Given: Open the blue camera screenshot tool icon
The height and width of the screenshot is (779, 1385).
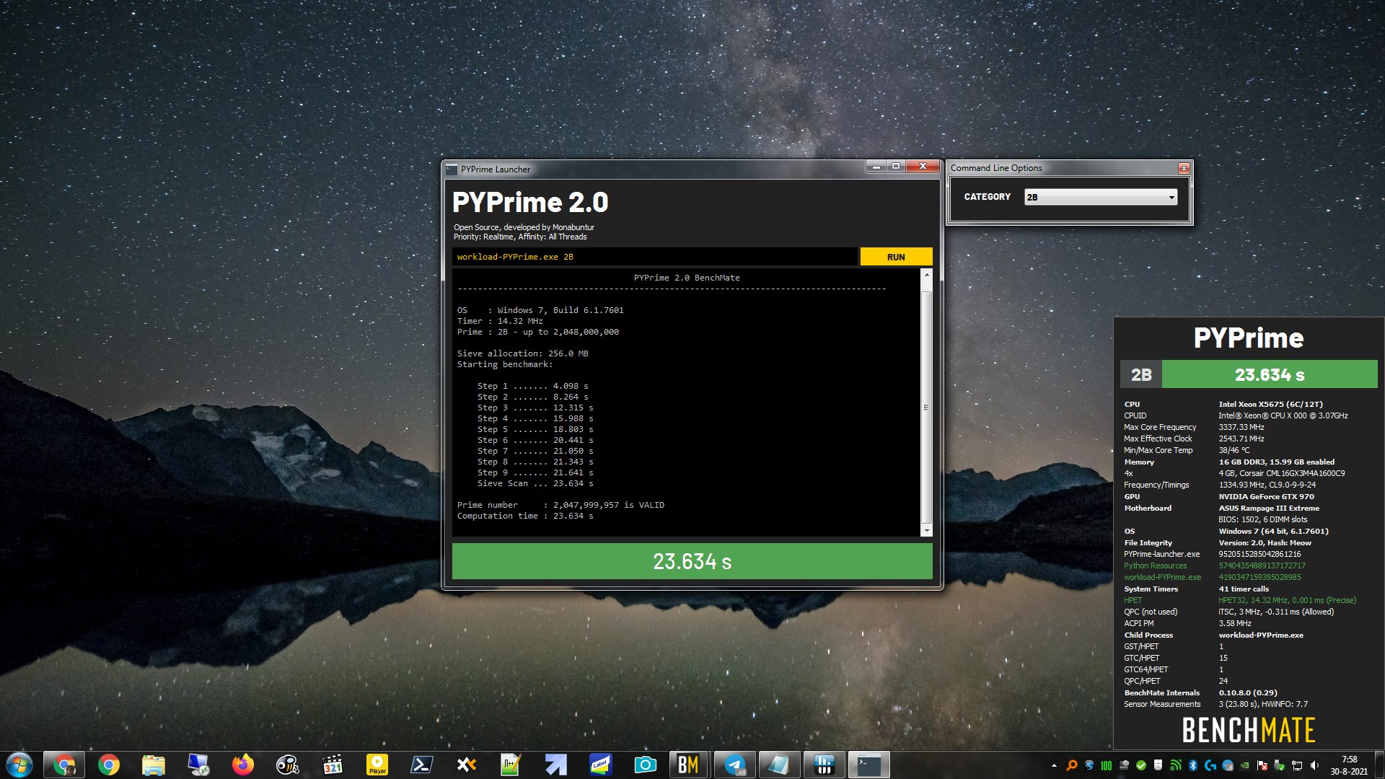Looking at the screenshot, I should [646, 765].
